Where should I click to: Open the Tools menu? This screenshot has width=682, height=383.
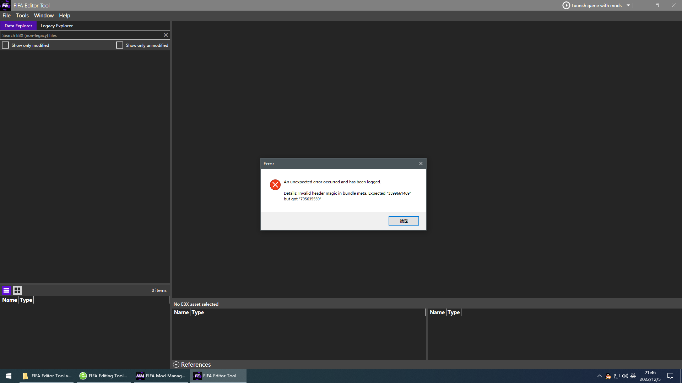[x=22, y=16]
